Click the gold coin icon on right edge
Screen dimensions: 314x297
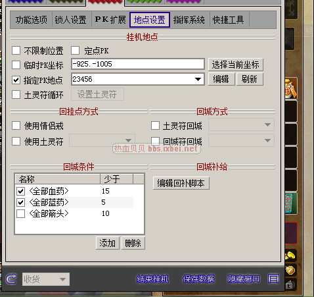pos(291,270)
